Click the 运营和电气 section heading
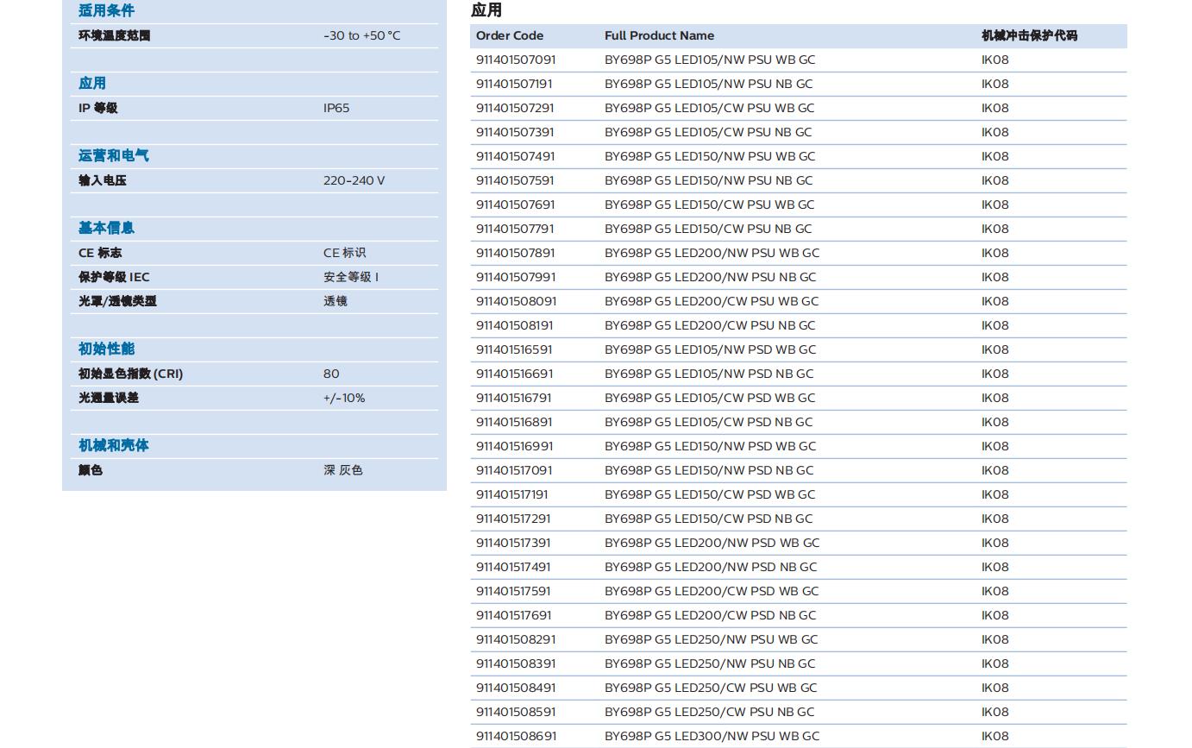This screenshot has height=748, width=1192. pos(114,155)
